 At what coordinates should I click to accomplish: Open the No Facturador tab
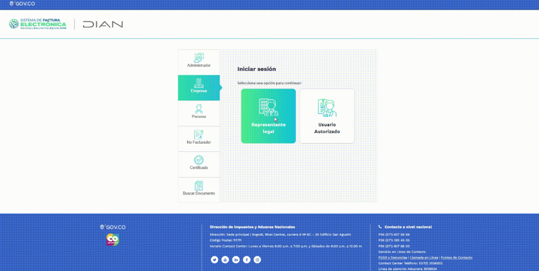coord(198,138)
